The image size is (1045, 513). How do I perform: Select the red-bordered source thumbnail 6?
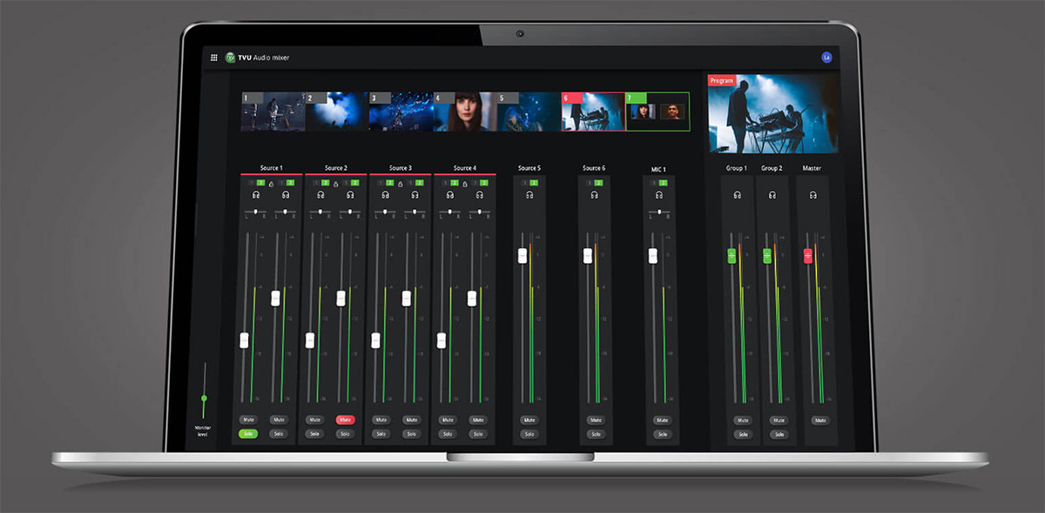click(x=593, y=111)
